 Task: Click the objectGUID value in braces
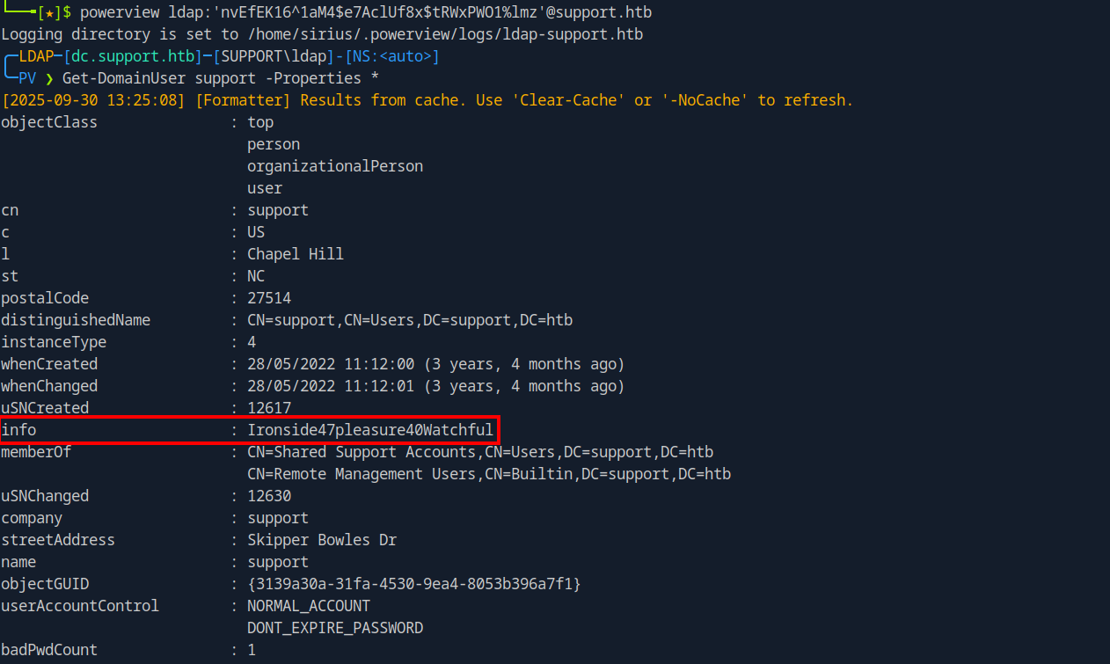click(x=414, y=584)
